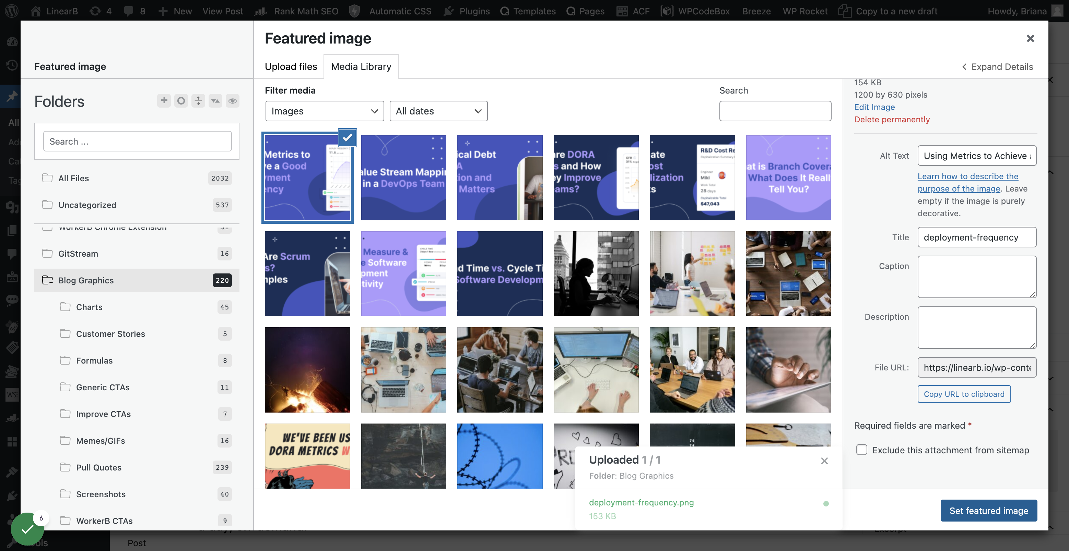The image size is (1069, 551).
Task: Click Copy to a new draft
Action: pyautogui.click(x=888, y=11)
